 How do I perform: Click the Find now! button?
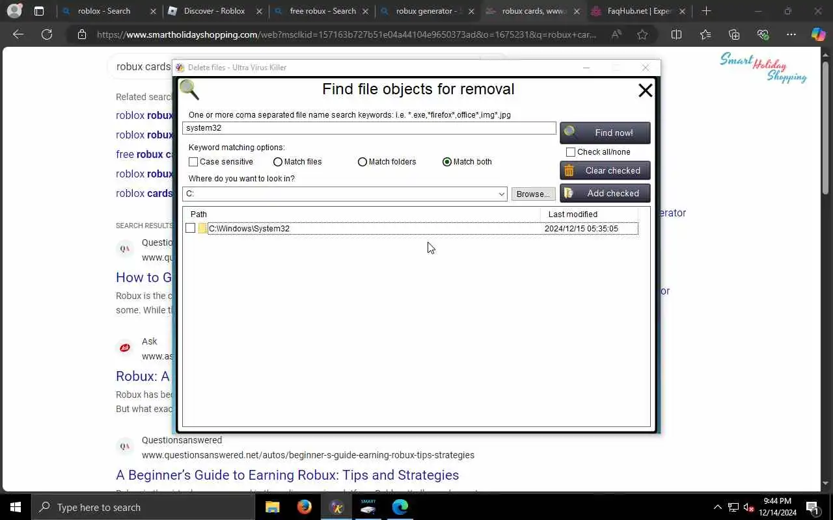(605, 133)
